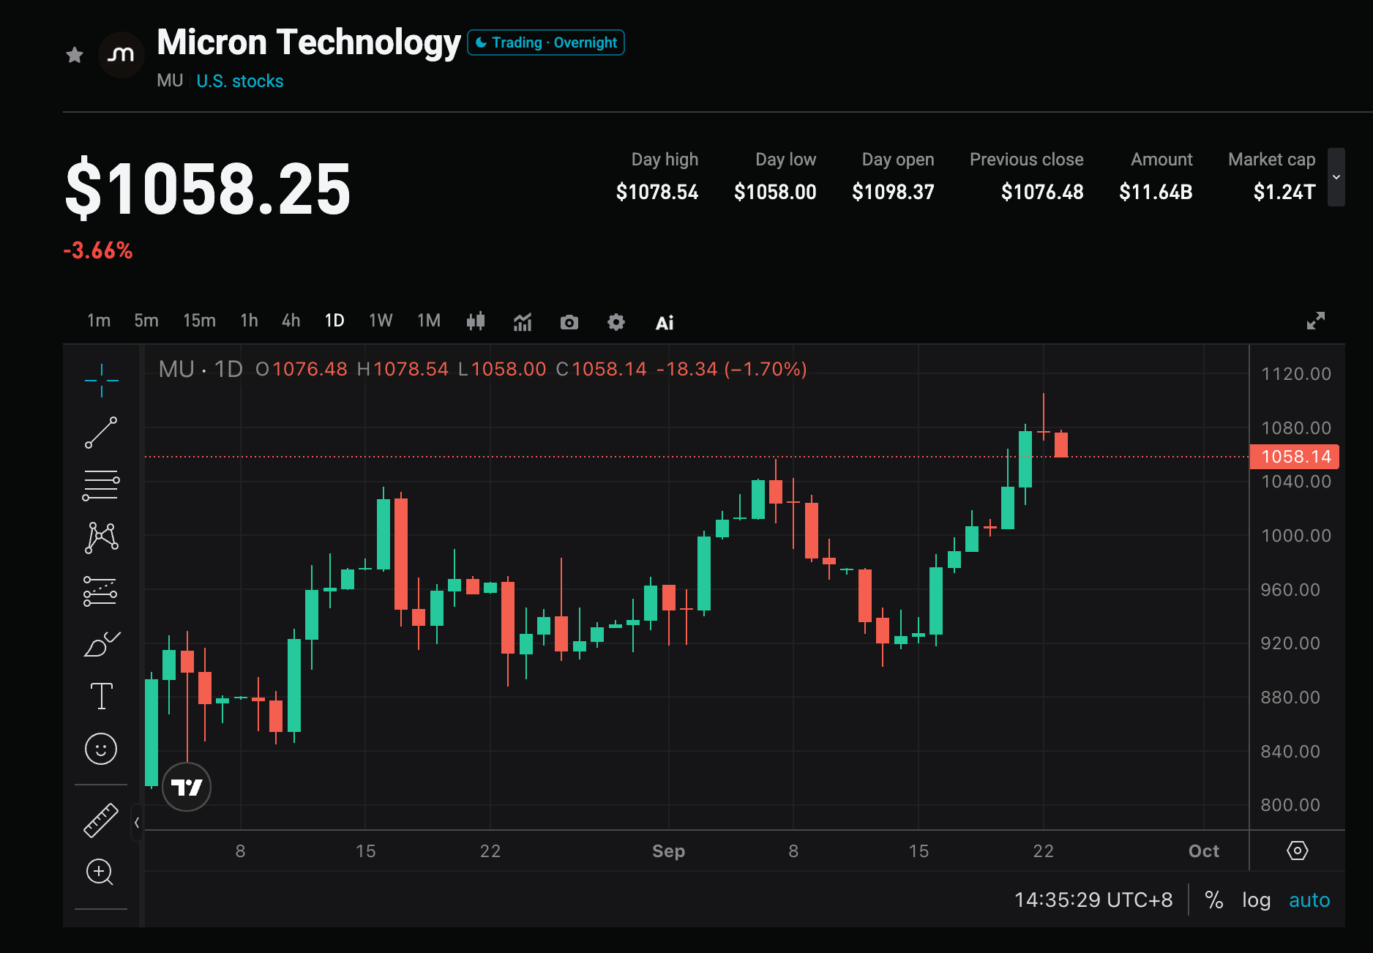Open price scale settings hexagon icon

click(x=1298, y=851)
